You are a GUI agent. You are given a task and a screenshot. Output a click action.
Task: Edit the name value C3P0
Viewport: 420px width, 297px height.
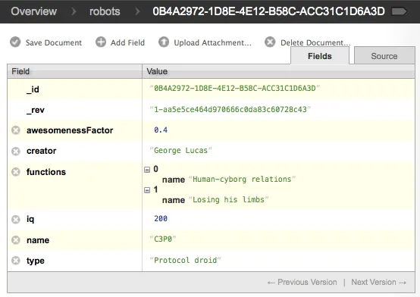[163, 239]
